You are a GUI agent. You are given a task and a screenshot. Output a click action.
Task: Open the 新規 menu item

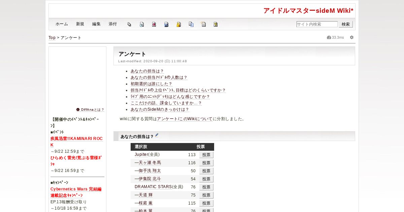(x=80, y=24)
